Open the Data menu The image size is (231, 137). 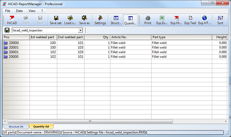coord(19,11)
